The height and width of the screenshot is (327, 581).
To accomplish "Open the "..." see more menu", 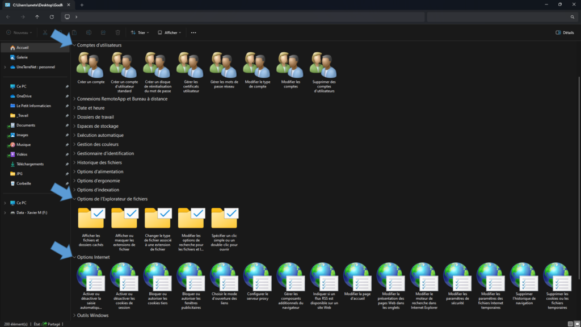I will pyautogui.click(x=193, y=32).
